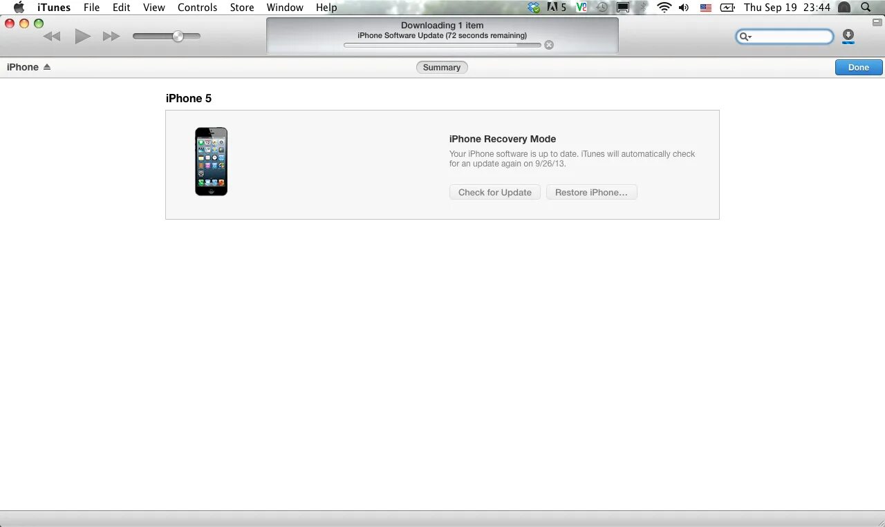The width and height of the screenshot is (885, 527).
Task: Click the iTunes search field
Action: (785, 37)
